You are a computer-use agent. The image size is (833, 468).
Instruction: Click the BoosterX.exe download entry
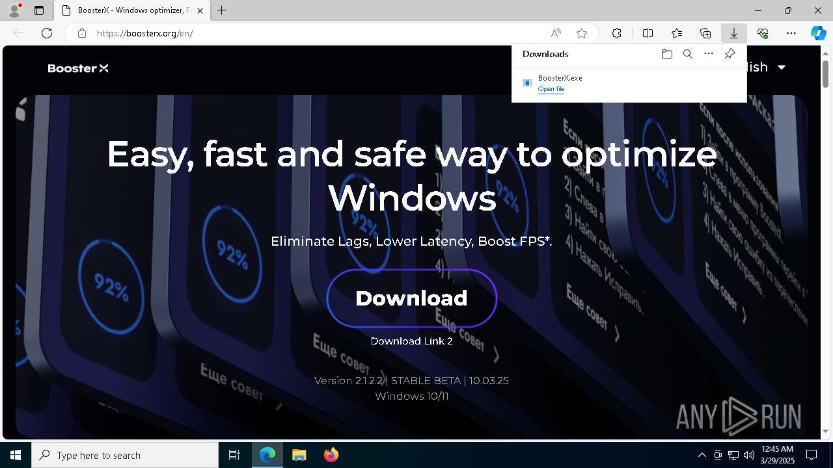point(629,83)
